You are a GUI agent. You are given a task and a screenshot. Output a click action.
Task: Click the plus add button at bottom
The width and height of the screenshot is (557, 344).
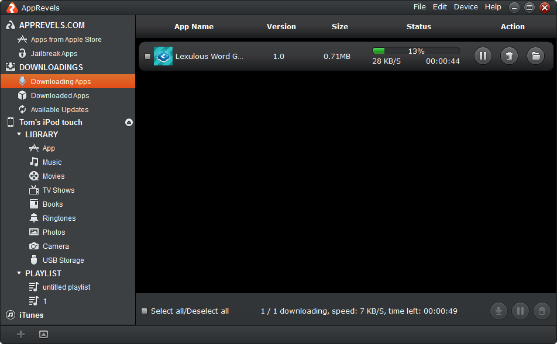point(20,334)
